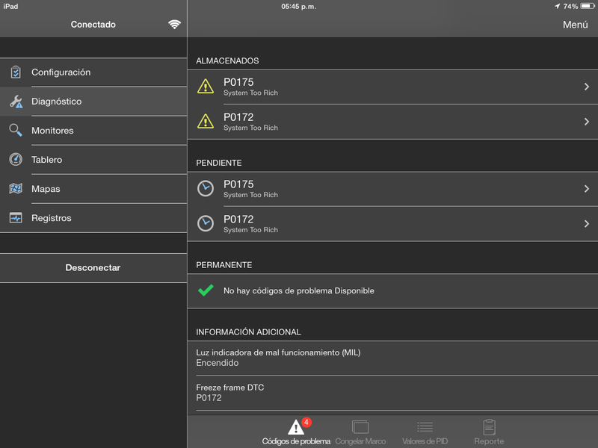Tap clock icon beside pending P0172

[x=205, y=223]
